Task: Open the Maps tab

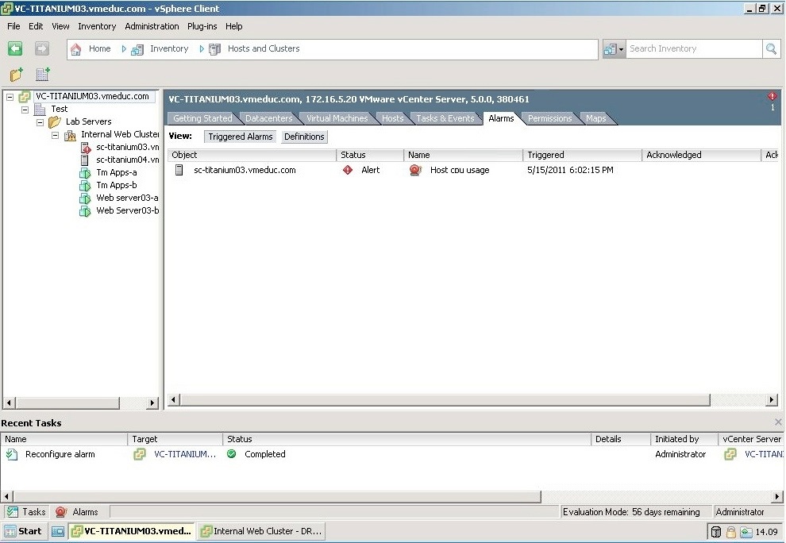Action: (596, 118)
